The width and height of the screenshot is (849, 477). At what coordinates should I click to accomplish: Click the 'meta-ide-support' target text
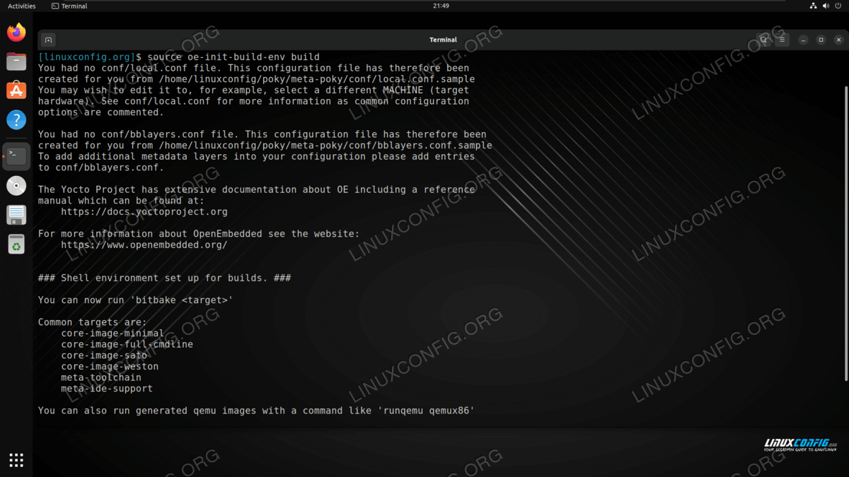coord(107,388)
